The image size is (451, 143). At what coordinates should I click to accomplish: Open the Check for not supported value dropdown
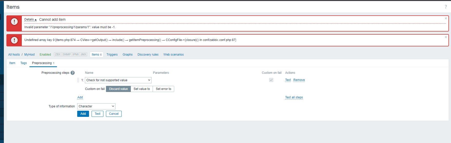pos(118,80)
